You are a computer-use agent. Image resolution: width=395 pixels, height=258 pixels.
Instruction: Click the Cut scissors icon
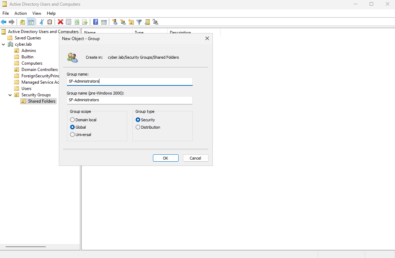point(42,22)
